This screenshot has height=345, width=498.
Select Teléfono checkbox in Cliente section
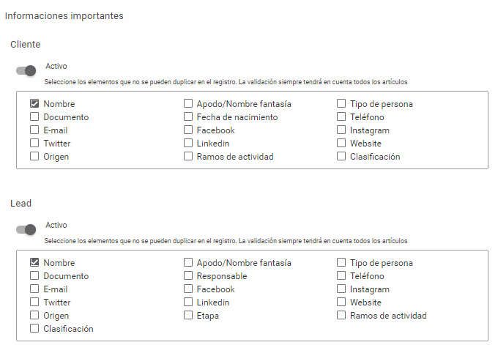pyautogui.click(x=341, y=116)
